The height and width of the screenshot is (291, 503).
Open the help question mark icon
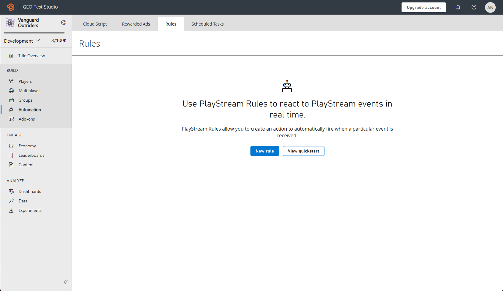tap(474, 7)
